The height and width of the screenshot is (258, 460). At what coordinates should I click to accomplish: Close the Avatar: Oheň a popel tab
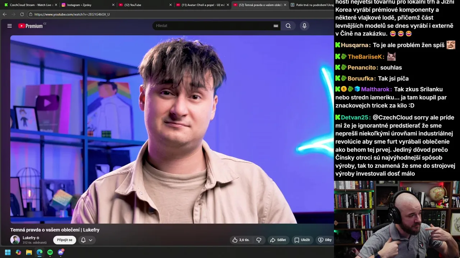(228, 5)
